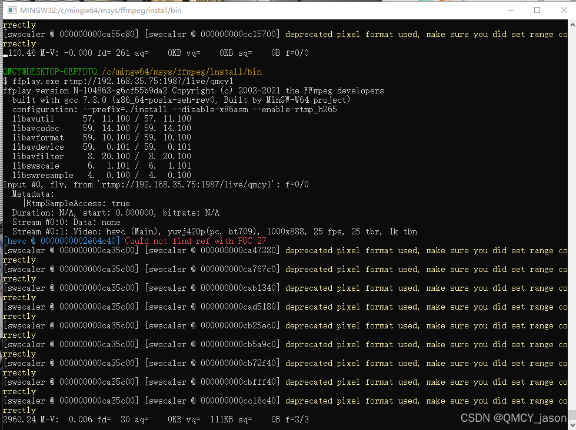Click the '/c/mingw64/msys/ffmpeg/install/bin' prompt path

point(182,72)
